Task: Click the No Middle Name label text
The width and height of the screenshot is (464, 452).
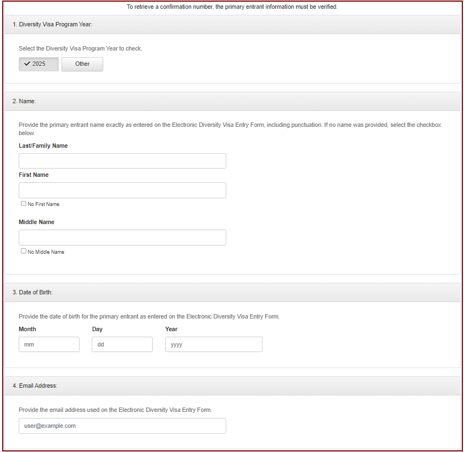Action: point(46,252)
